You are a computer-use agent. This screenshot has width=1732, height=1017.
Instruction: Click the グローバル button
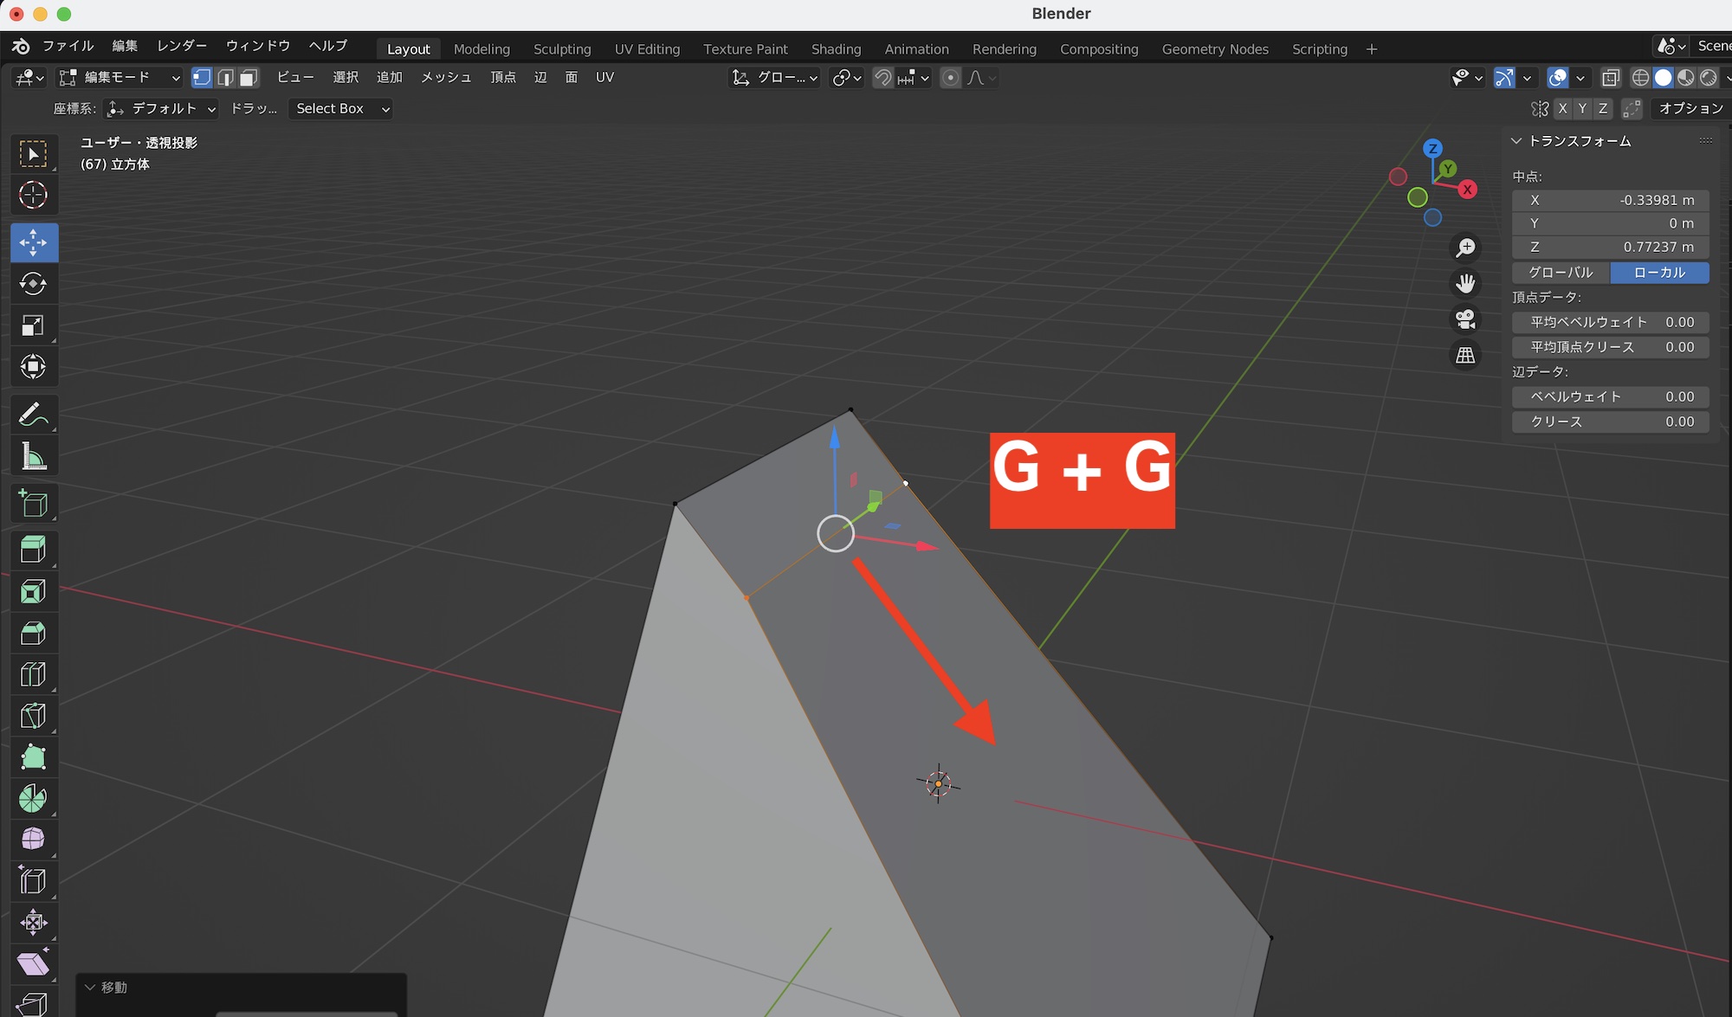[x=1561, y=273]
